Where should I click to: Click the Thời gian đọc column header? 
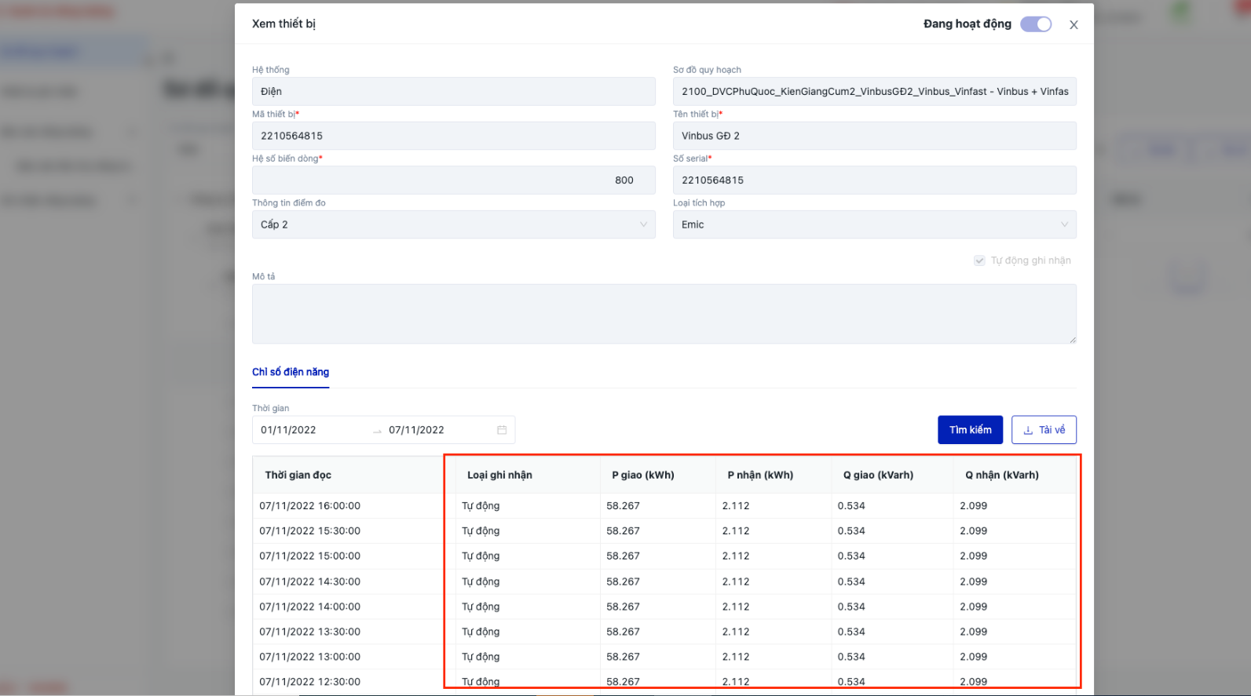point(298,476)
